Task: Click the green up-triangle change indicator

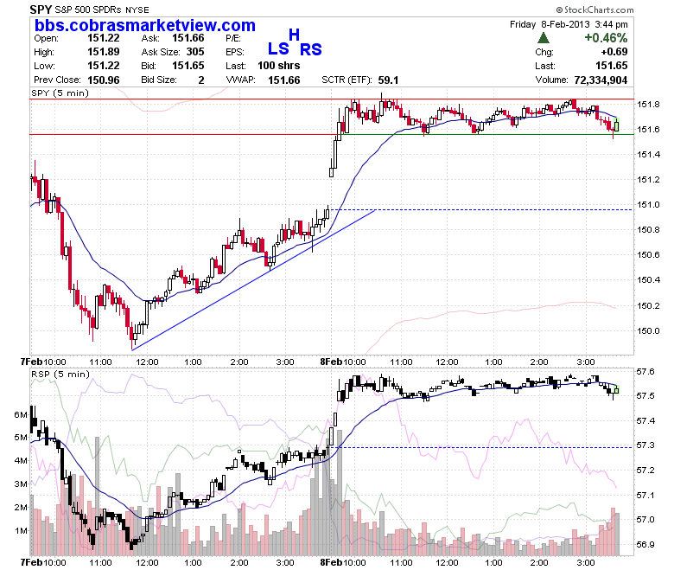Action: click(x=544, y=38)
